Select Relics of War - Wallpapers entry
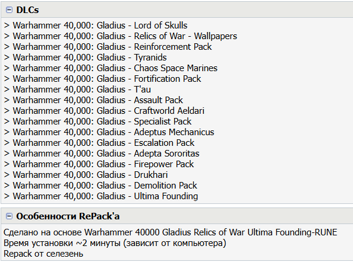353x265 pixels. (x=121, y=36)
